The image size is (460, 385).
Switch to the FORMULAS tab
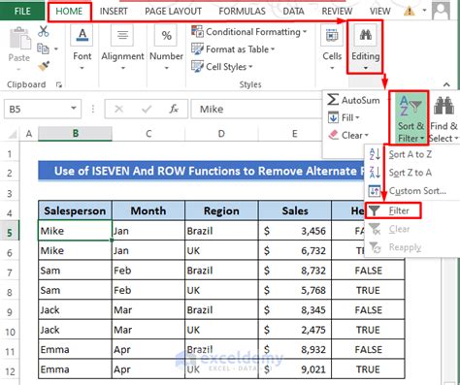242,12
